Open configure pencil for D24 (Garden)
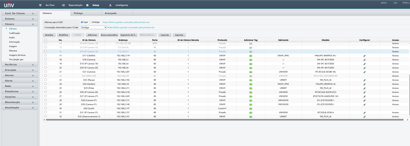Screen dimensions: 410x146 [364, 84]
